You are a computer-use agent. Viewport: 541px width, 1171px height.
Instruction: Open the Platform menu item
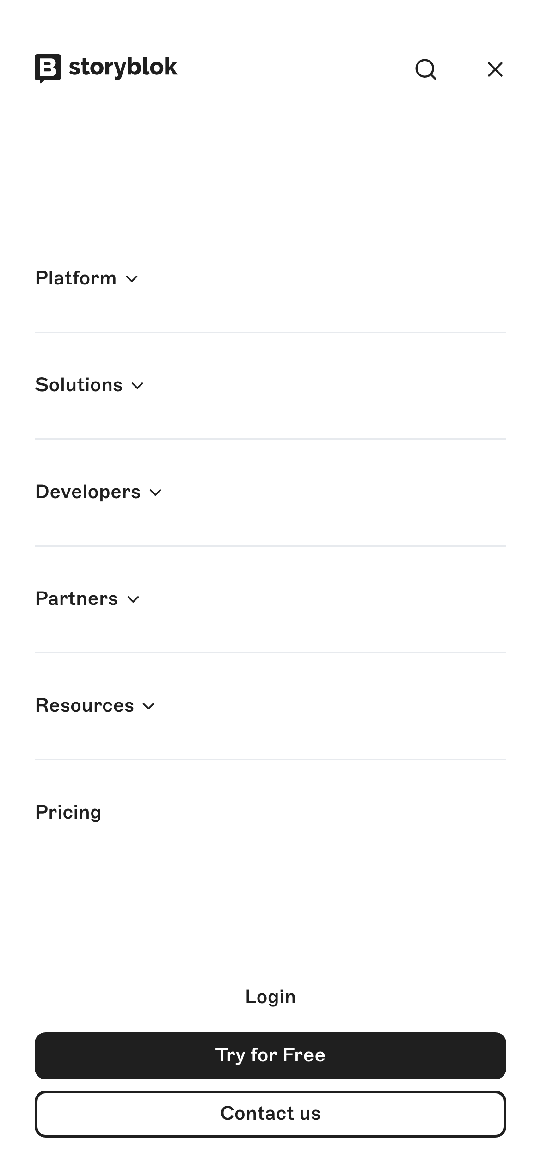click(x=76, y=278)
